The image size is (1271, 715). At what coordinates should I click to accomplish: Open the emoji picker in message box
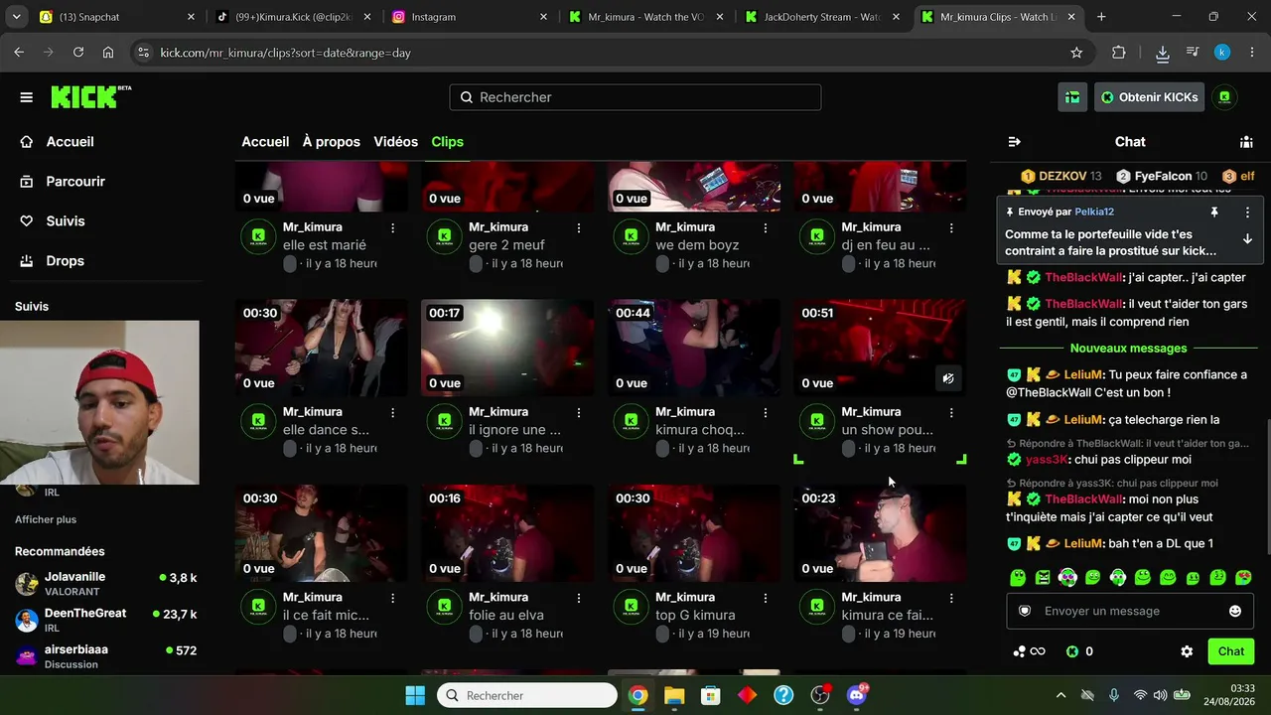(x=1235, y=611)
